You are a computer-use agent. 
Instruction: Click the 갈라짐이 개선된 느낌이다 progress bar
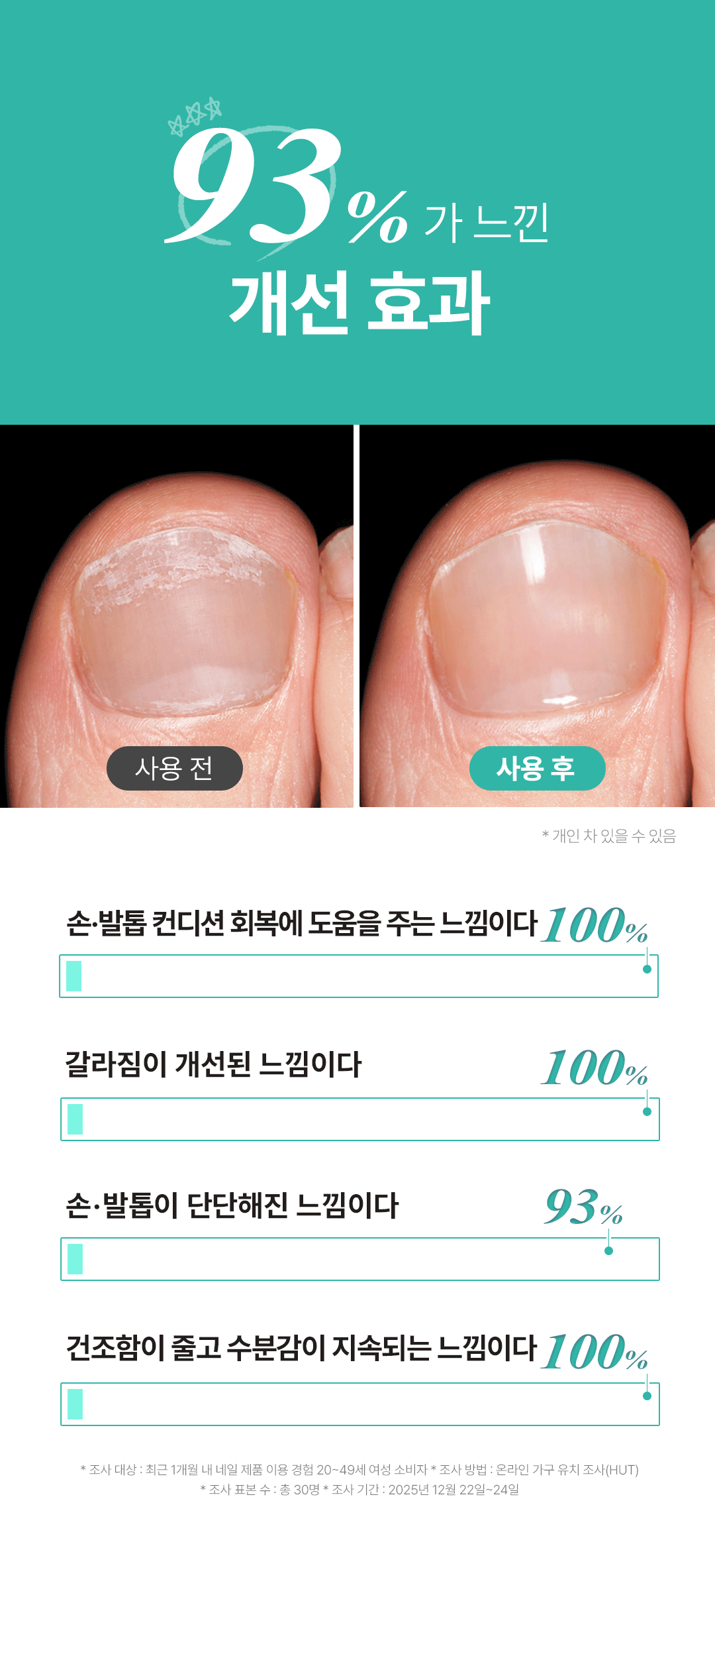point(360,1119)
